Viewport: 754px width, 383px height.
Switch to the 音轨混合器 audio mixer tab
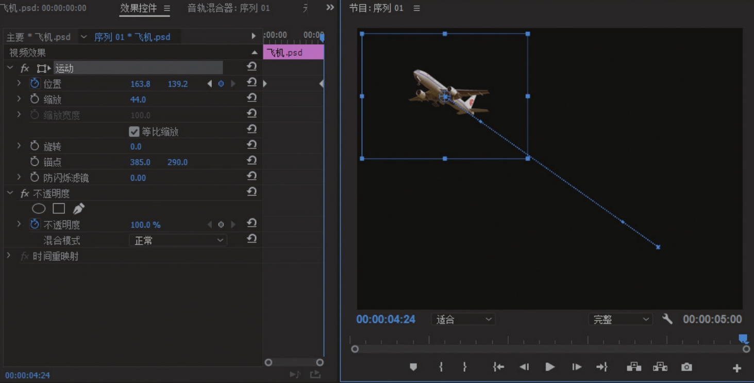coord(228,8)
